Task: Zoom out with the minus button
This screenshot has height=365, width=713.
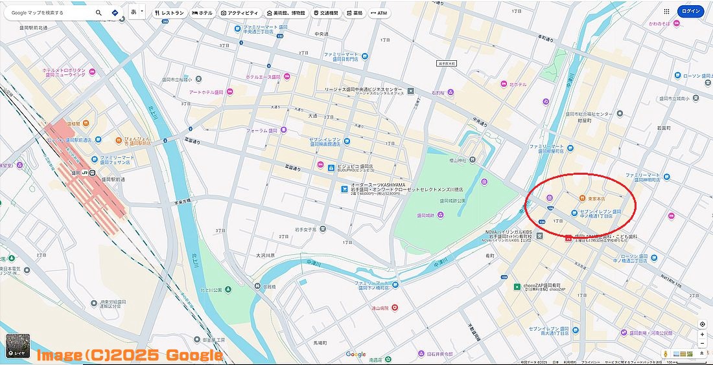Action: (x=703, y=342)
